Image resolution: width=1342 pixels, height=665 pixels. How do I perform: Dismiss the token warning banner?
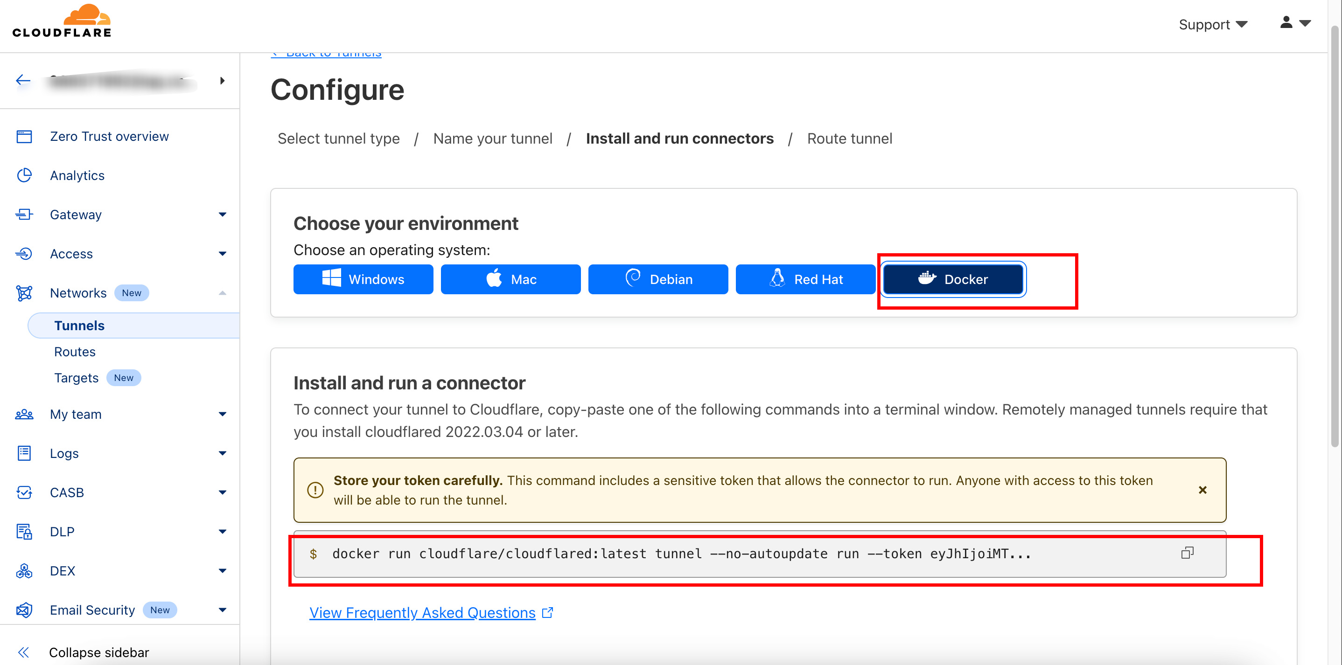(1202, 490)
